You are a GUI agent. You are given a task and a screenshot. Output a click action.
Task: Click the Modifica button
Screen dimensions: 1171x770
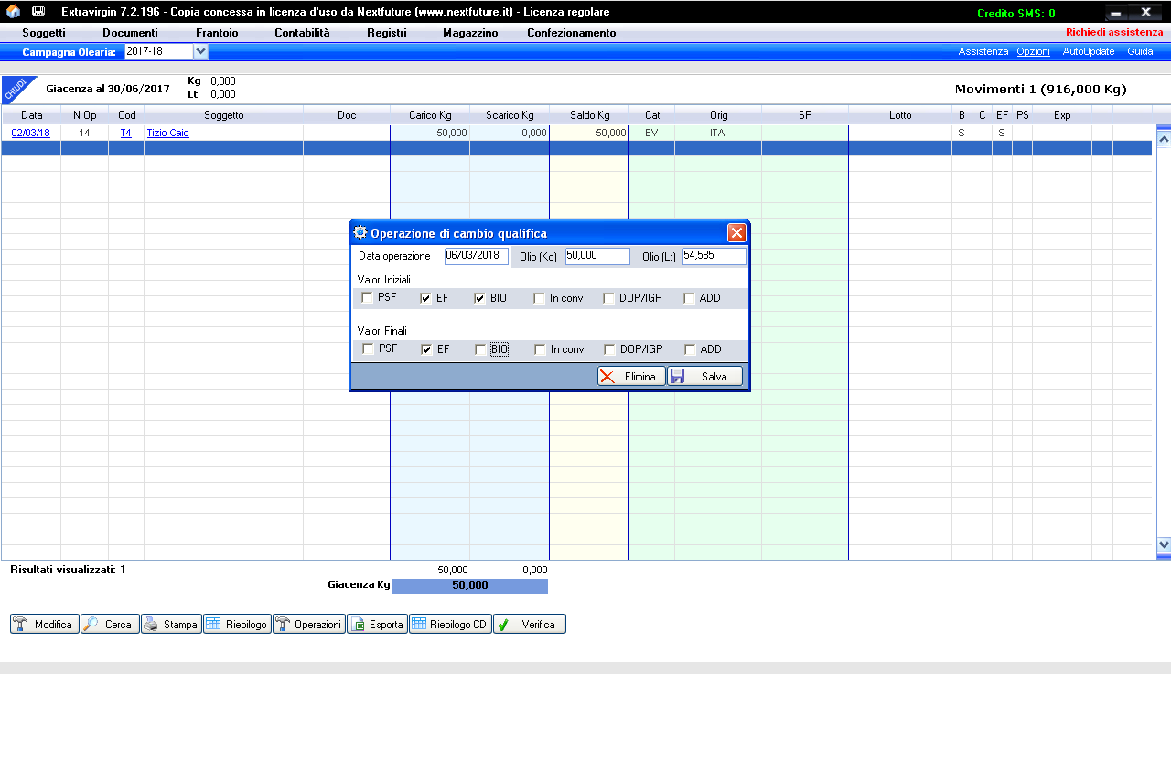pyautogui.click(x=45, y=625)
